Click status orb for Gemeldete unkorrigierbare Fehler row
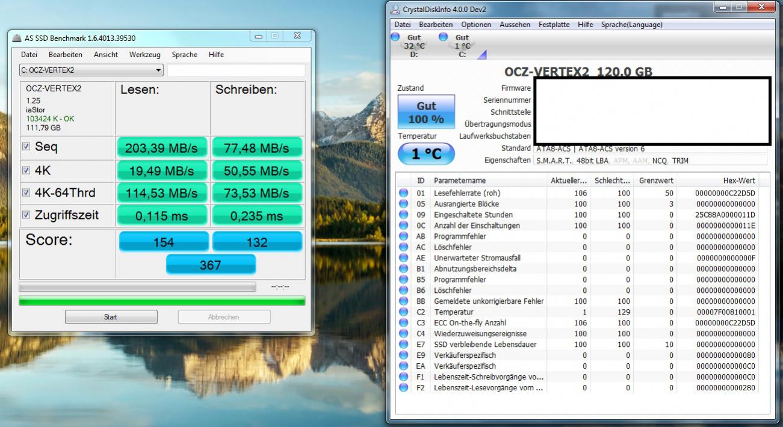 (x=403, y=301)
